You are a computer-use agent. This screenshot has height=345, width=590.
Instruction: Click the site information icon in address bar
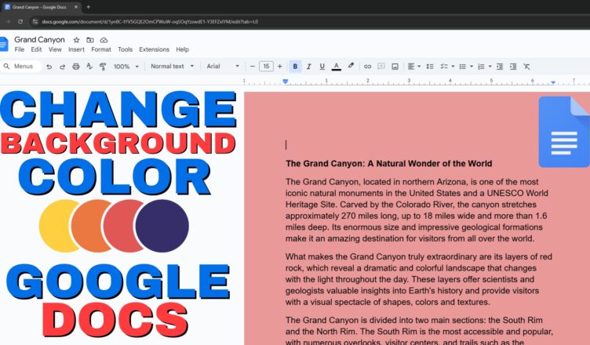click(35, 22)
